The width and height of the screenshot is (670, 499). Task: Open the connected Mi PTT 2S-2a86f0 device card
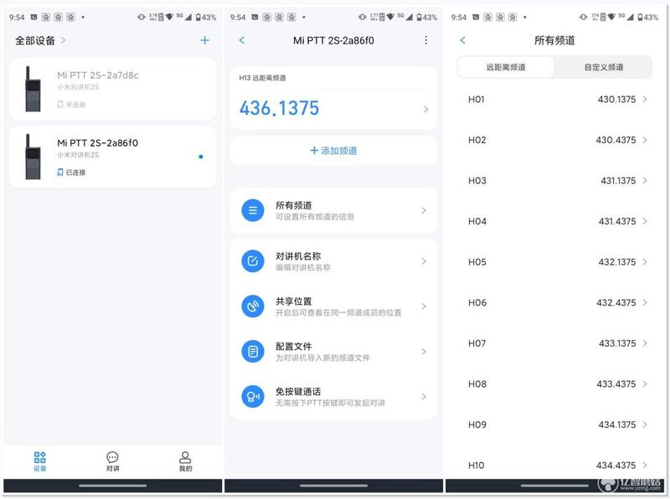112,157
